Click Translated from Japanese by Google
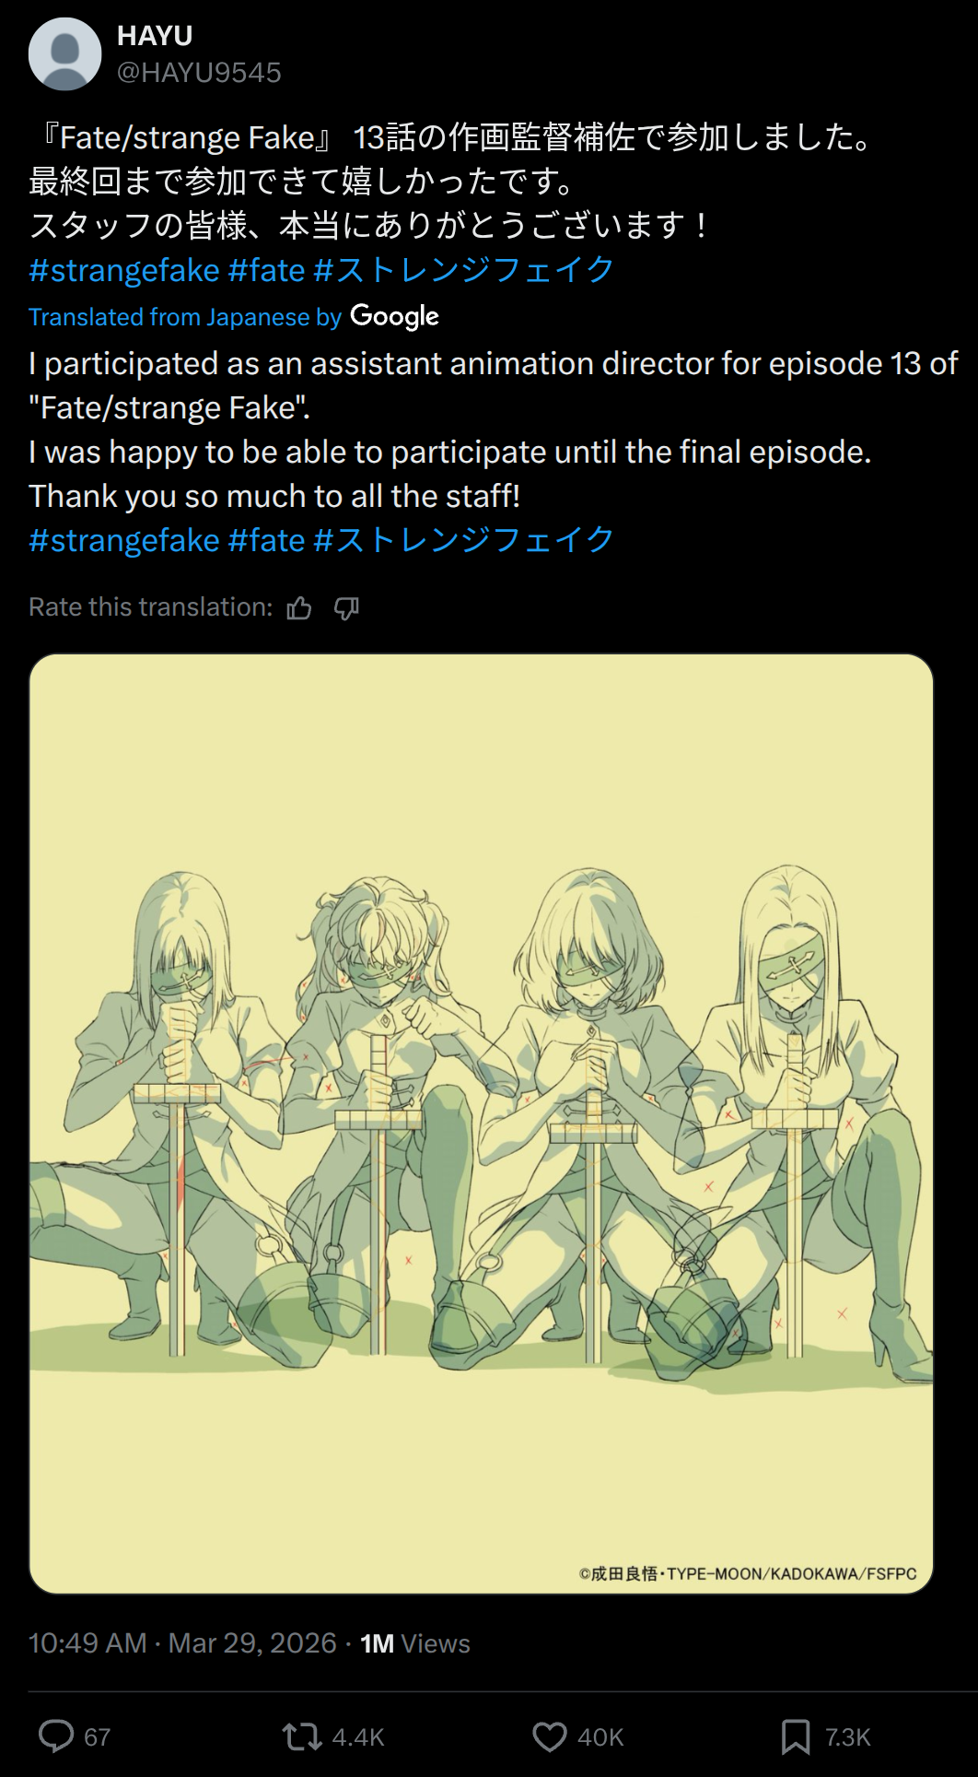 [234, 316]
